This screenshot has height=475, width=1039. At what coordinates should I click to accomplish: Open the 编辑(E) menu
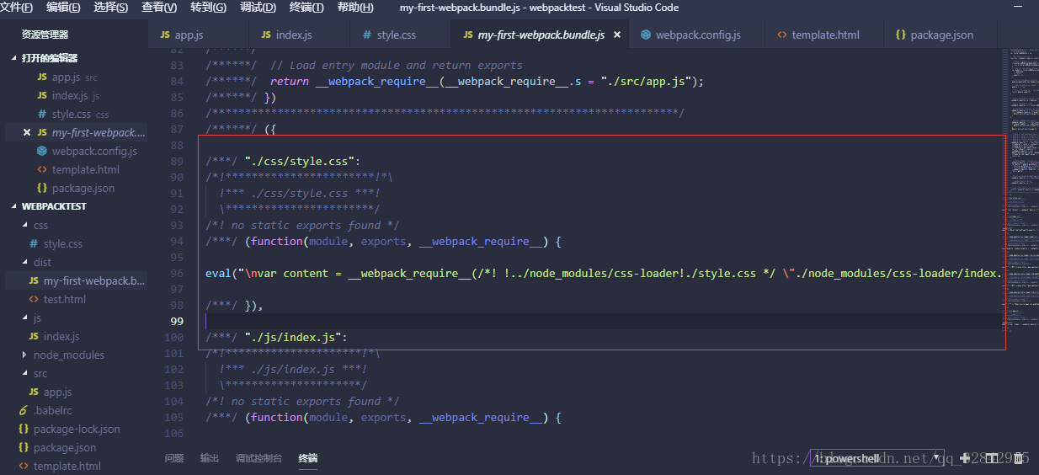click(x=63, y=8)
